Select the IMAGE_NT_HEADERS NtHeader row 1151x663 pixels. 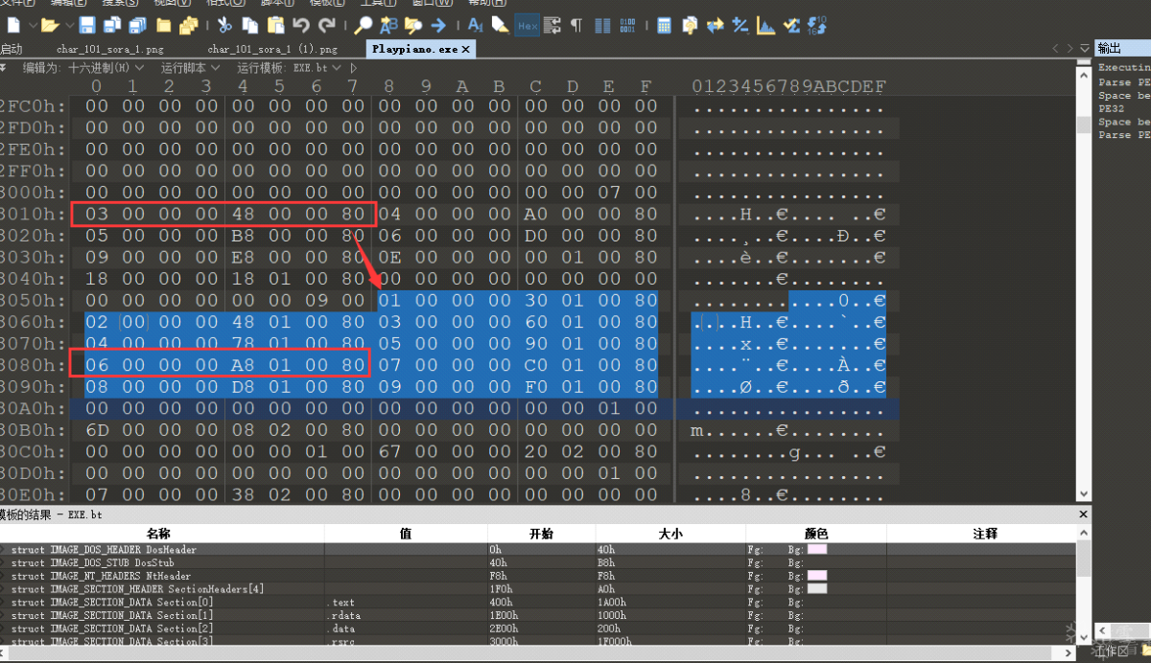click(x=537, y=575)
